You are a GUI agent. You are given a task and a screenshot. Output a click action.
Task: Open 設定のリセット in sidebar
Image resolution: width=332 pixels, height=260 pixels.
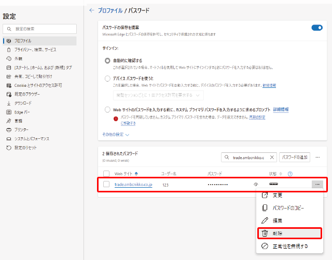tap(25, 148)
